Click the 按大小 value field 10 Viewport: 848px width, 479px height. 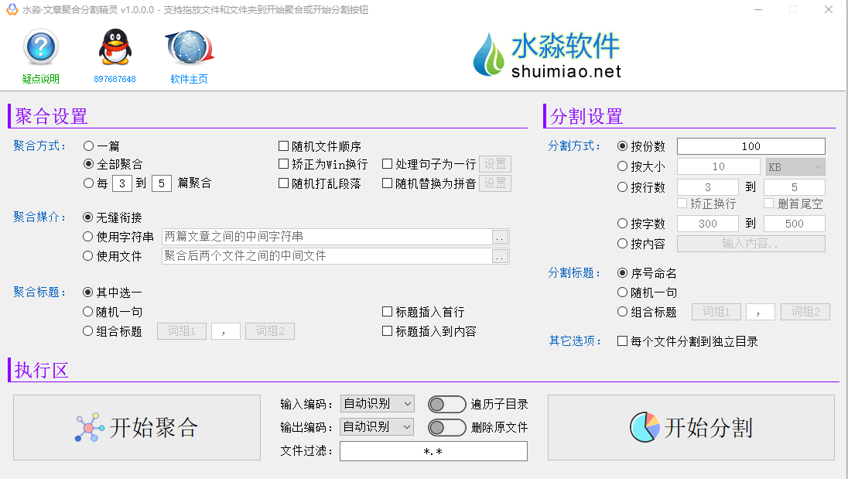click(x=718, y=166)
